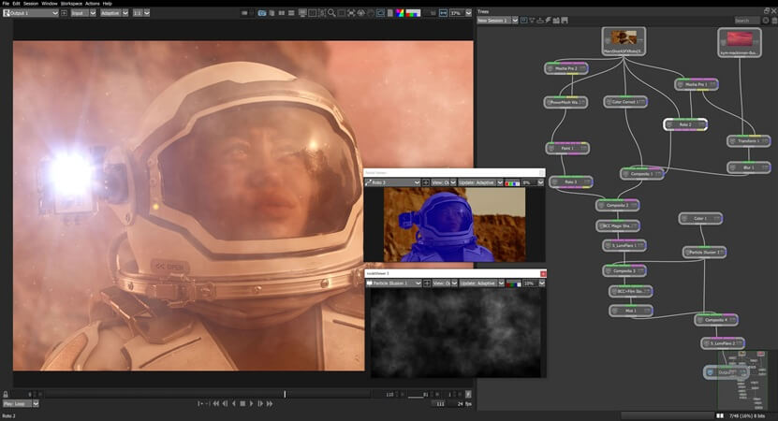Screen dimensions: 778x421
Task: Click the Output node in Trees
Action: [725, 372]
